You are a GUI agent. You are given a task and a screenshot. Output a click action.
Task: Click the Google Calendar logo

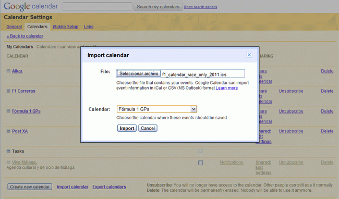tap(31, 6)
